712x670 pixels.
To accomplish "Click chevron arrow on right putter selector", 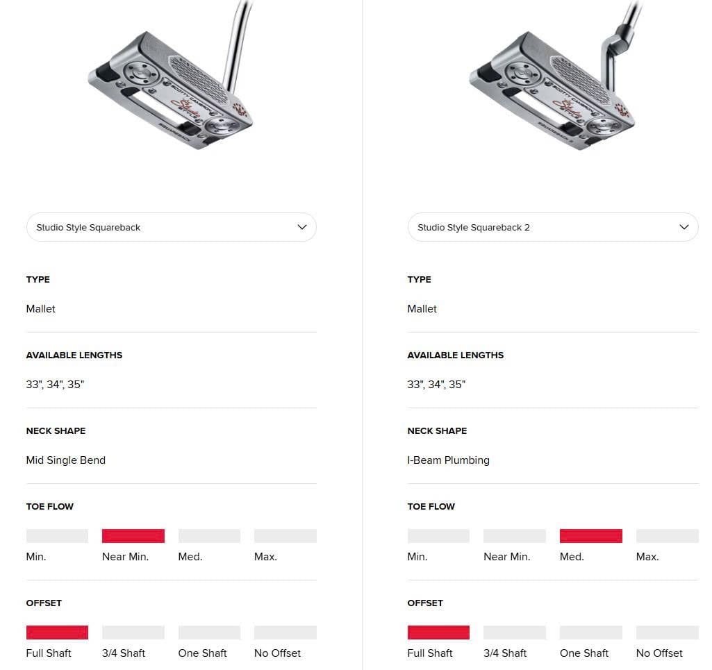I will click(684, 227).
